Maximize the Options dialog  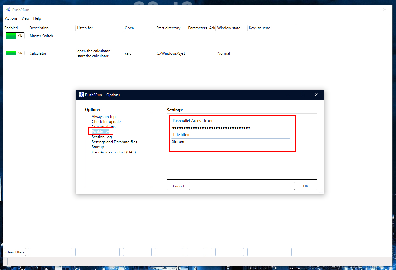(x=302, y=95)
